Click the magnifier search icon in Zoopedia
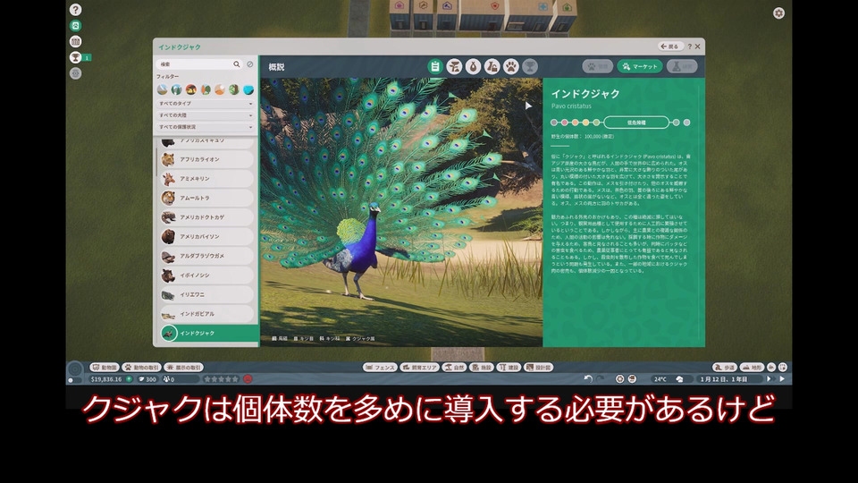 click(x=236, y=64)
